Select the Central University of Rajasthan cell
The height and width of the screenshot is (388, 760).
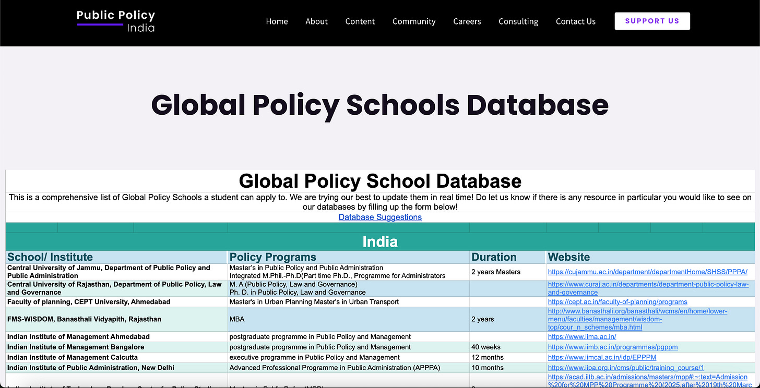pyautogui.click(x=116, y=288)
